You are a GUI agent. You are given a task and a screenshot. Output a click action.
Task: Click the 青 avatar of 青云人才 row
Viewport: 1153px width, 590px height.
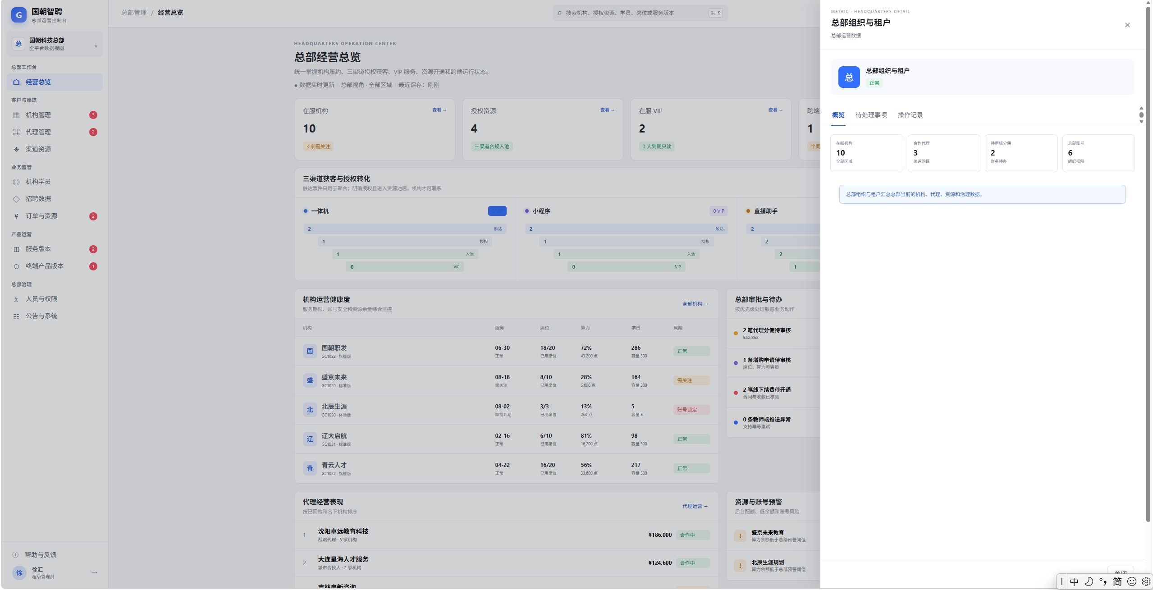[310, 468]
